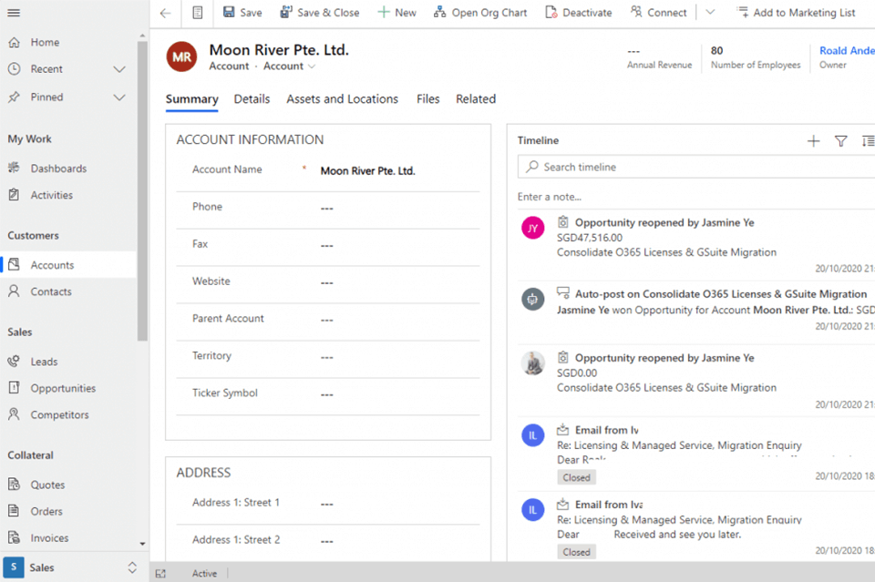Viewport: 875px width, 582px height.
Task: Go to Competitors in the sidebar
Action: tap(59, 414)
